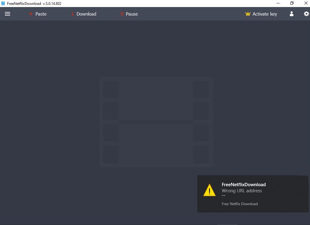Click the version text in the title bar
The height and width of the screenshot is (225, 310).
51,3
